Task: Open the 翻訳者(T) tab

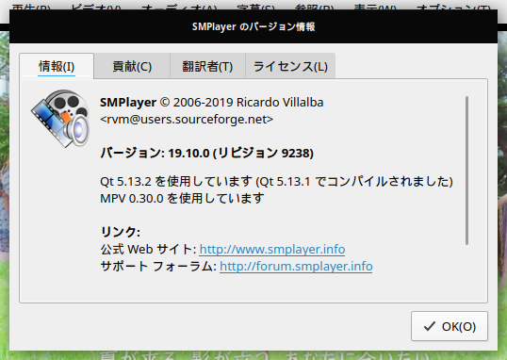Action: (207, 66)
